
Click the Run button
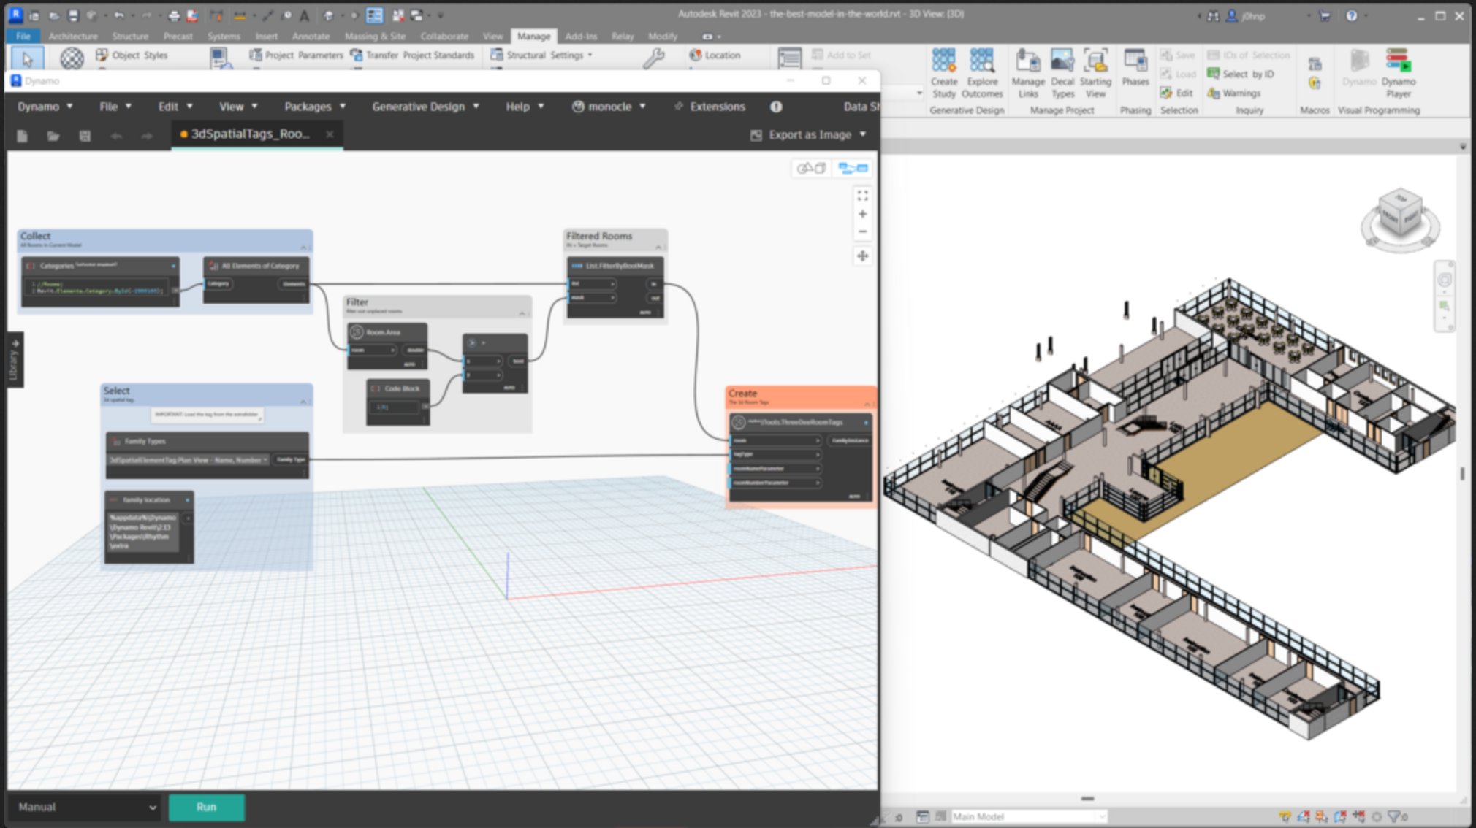[x=206, y=807]
